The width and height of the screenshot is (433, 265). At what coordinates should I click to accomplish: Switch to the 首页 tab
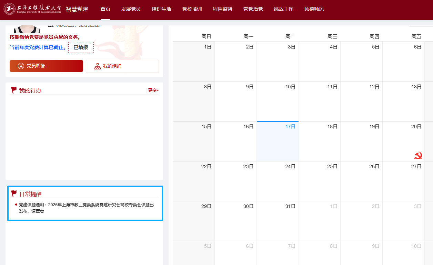[x=105, y=9]
